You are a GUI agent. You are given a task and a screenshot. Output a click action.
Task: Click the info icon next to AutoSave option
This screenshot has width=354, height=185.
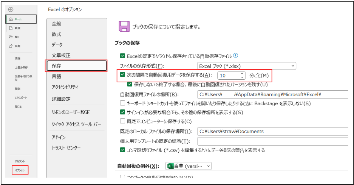[235, 55]
